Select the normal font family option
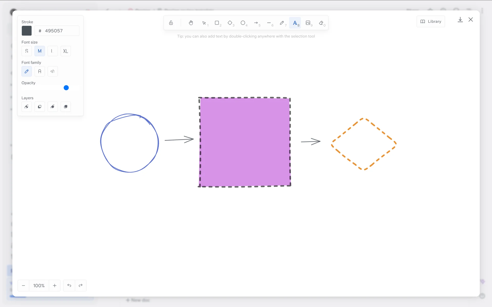This screenshot has width=492, height=307. (x=40, y=71)
